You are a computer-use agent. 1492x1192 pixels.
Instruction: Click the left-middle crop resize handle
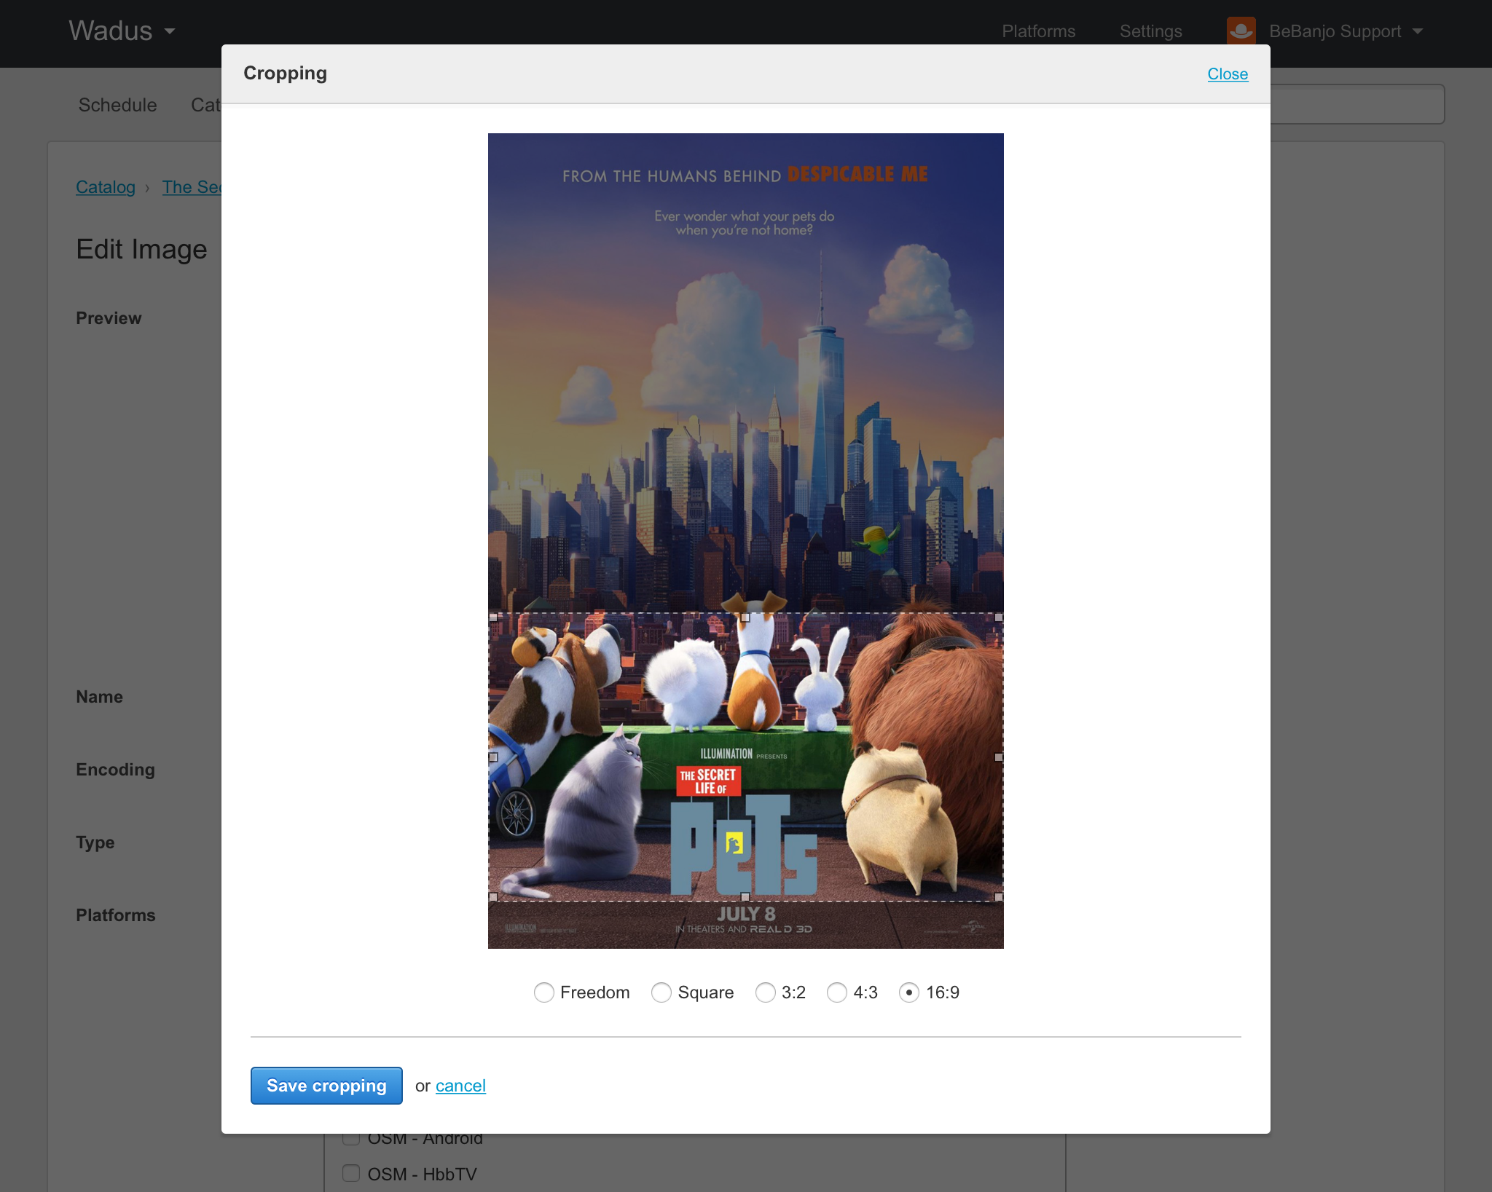[493, 757]
